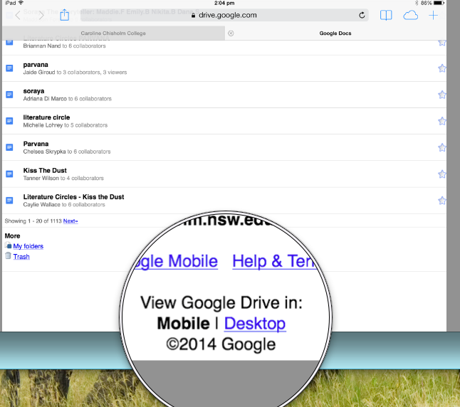
Task: Click Chelsea Skrypka's Parvana file icon
Action: (9, 147)
